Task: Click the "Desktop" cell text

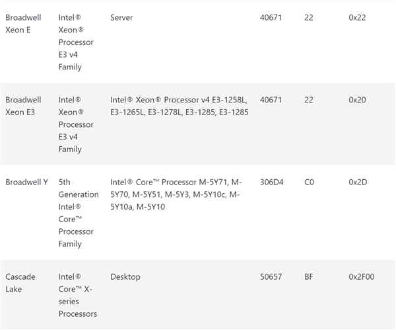Action: tap(125, 277)
